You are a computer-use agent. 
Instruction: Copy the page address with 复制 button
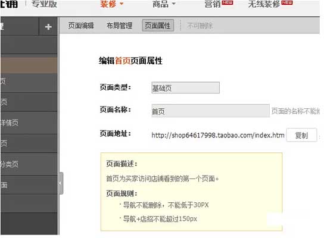pyautogui.click(x=301, y=135)
